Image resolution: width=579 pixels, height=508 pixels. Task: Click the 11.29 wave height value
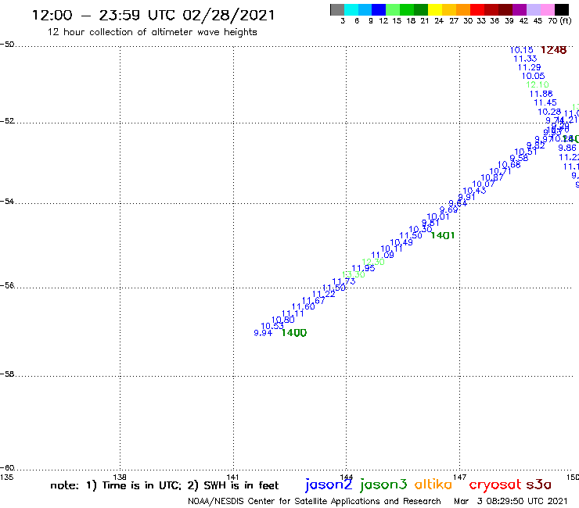pyautogui.click(x=529, y=67)
